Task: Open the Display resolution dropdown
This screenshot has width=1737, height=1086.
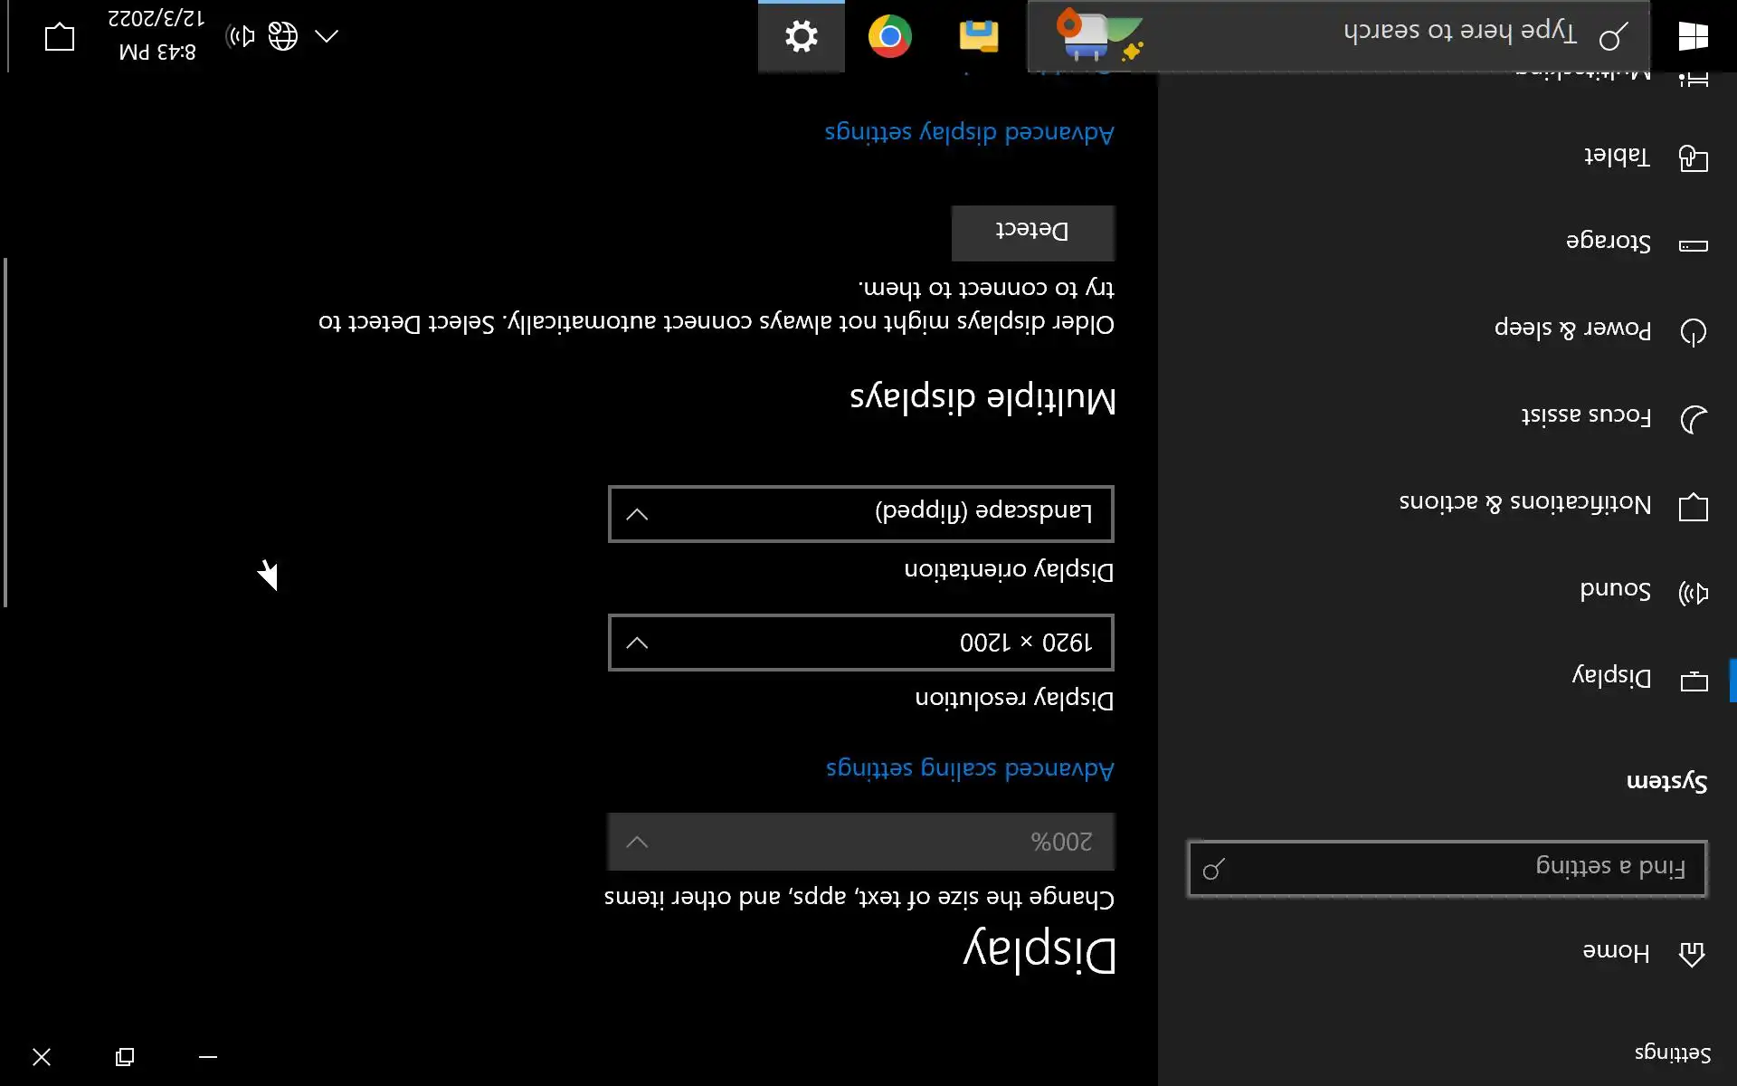Action: tap(860, 643)
